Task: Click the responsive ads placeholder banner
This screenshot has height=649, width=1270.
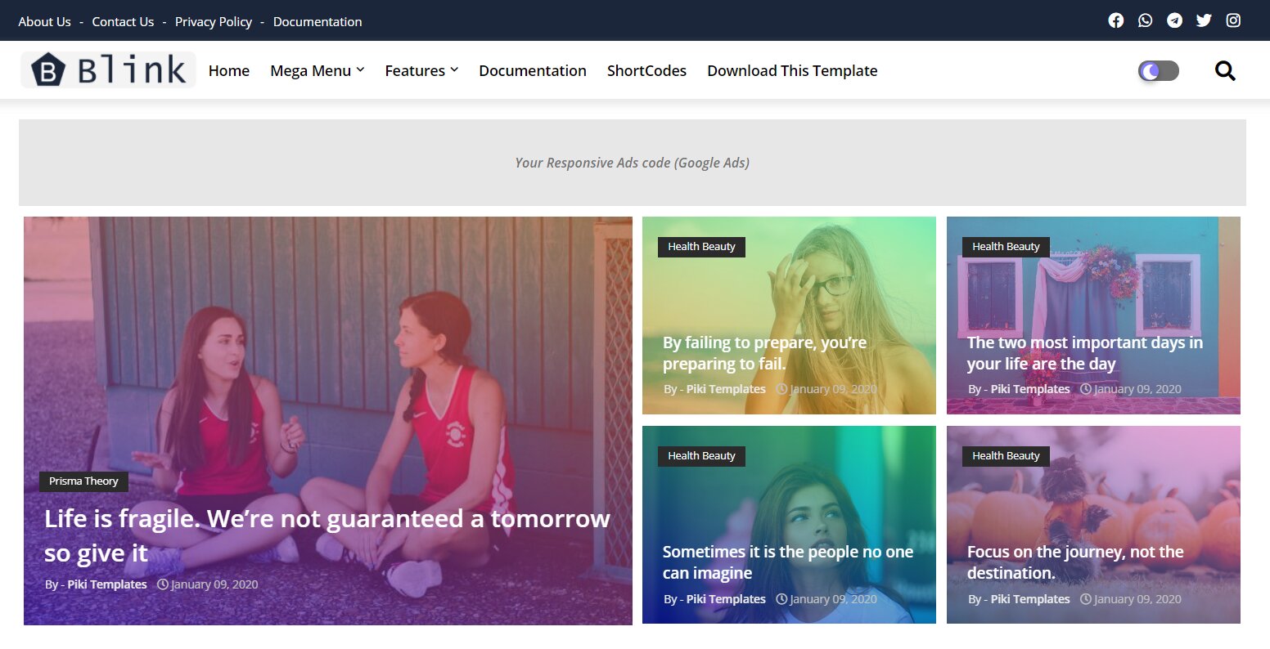Action: [x=633, y=163]
